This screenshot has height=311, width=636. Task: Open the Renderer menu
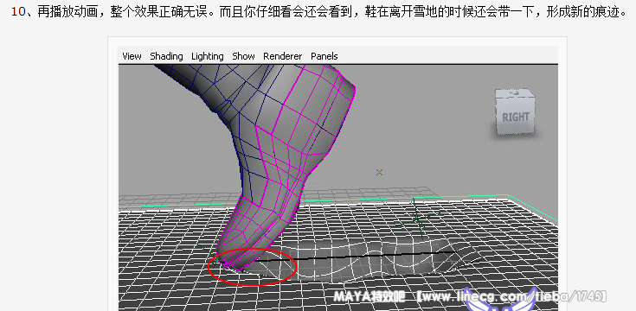[x=282, y=56]
